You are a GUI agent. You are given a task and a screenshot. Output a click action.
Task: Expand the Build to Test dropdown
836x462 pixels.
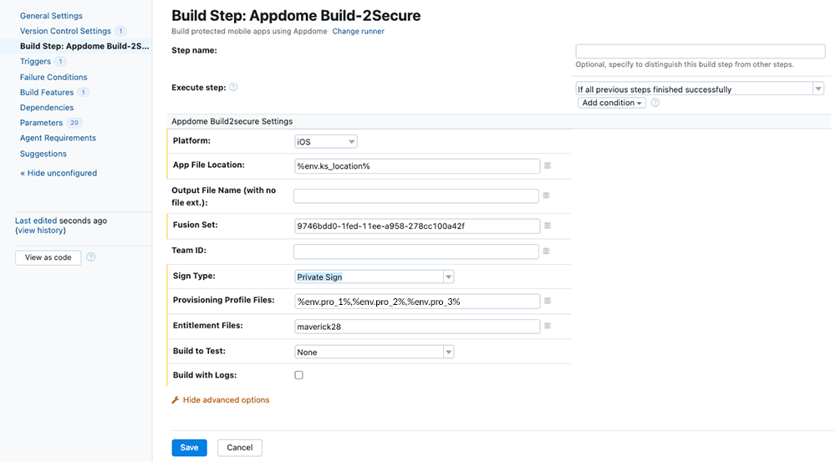point(374,352)
